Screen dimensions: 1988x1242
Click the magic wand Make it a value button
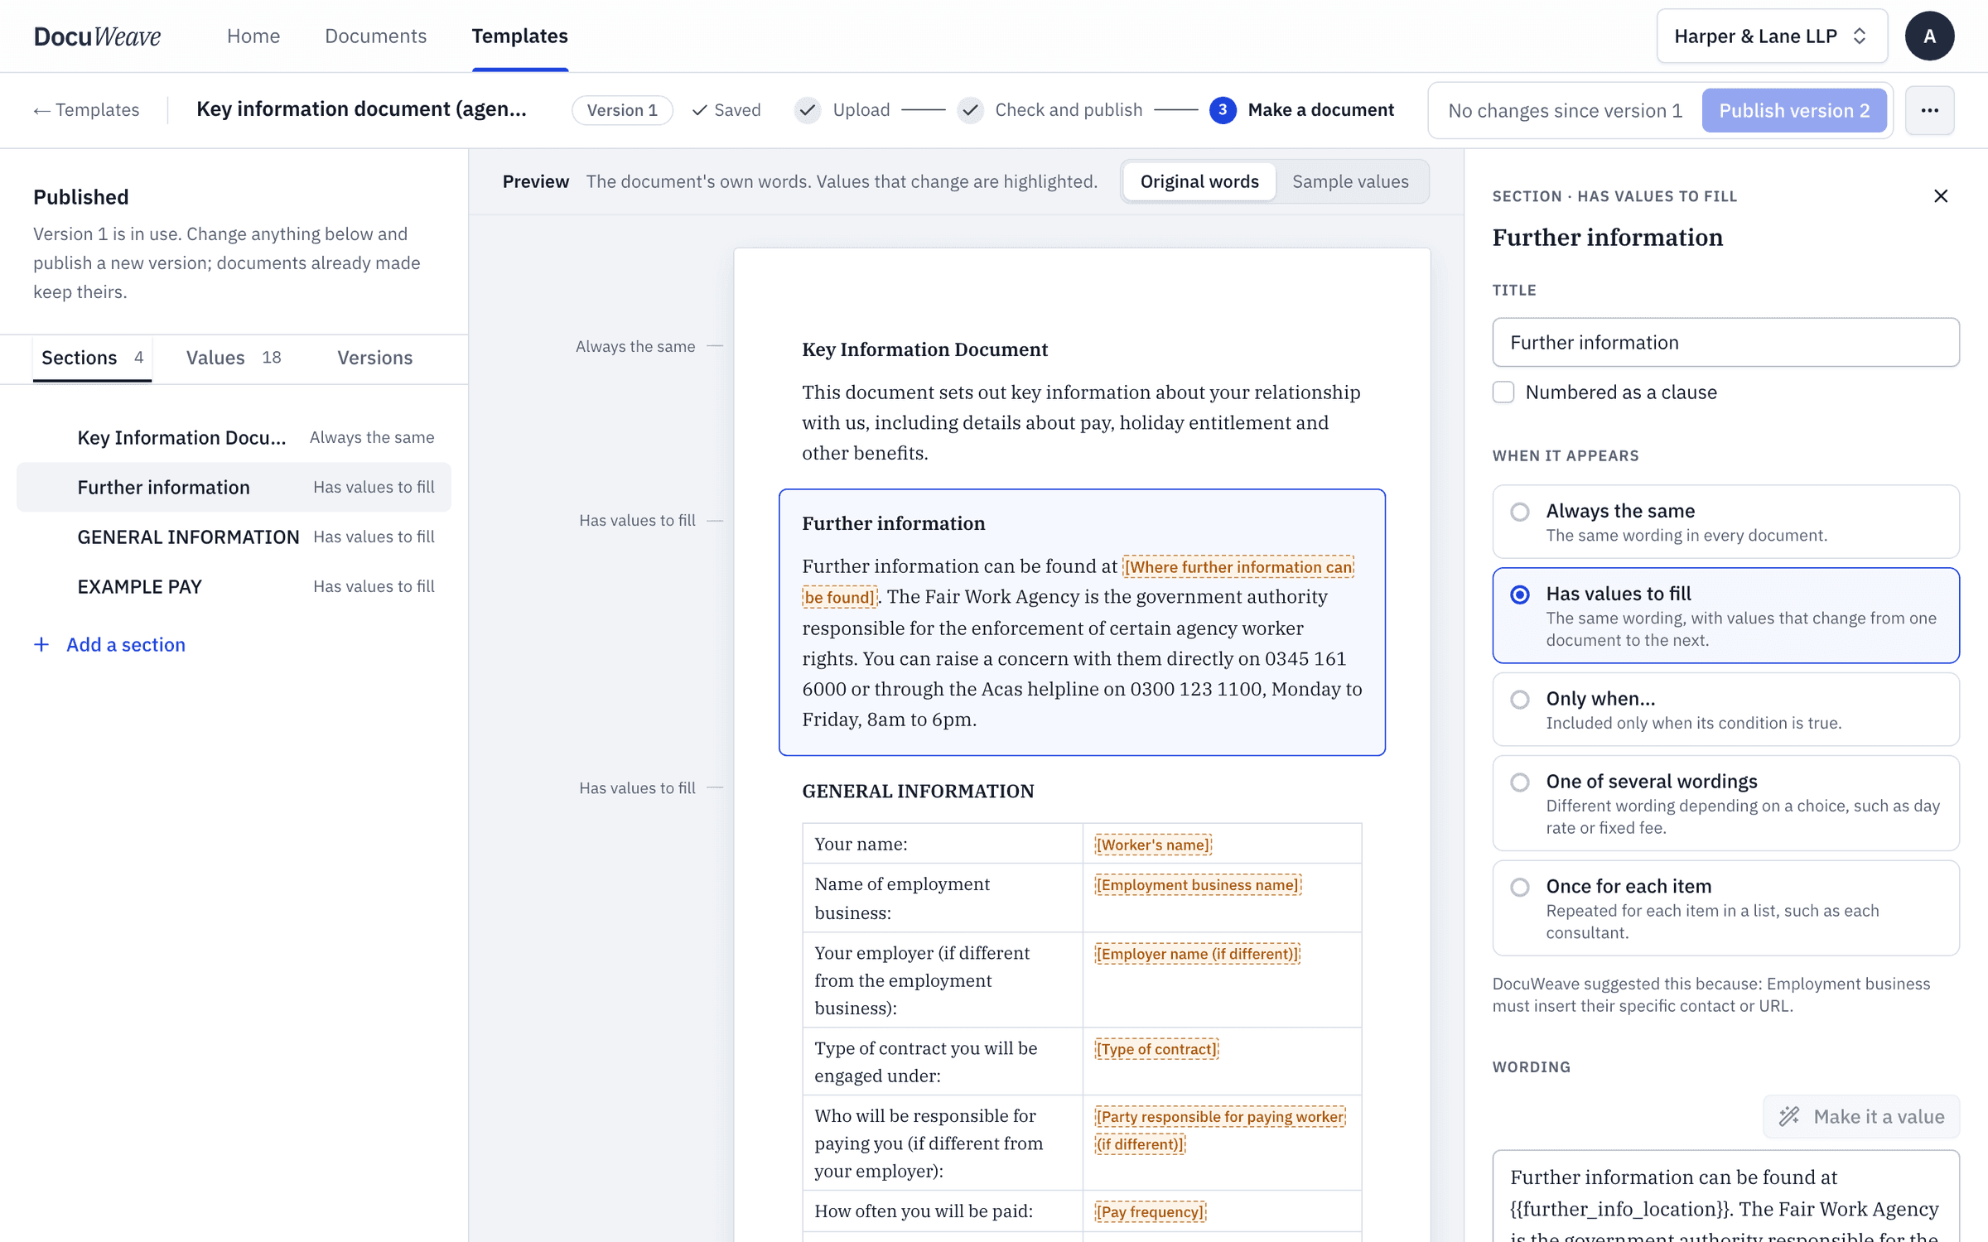click(1861, 1116)
